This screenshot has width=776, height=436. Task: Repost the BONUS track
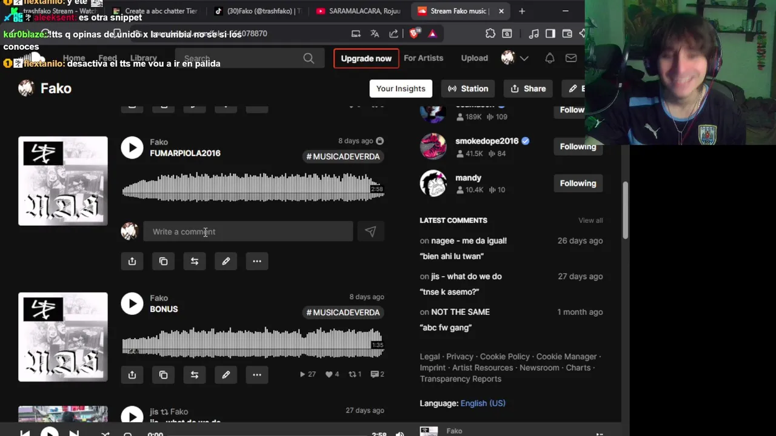coord(195,374)
